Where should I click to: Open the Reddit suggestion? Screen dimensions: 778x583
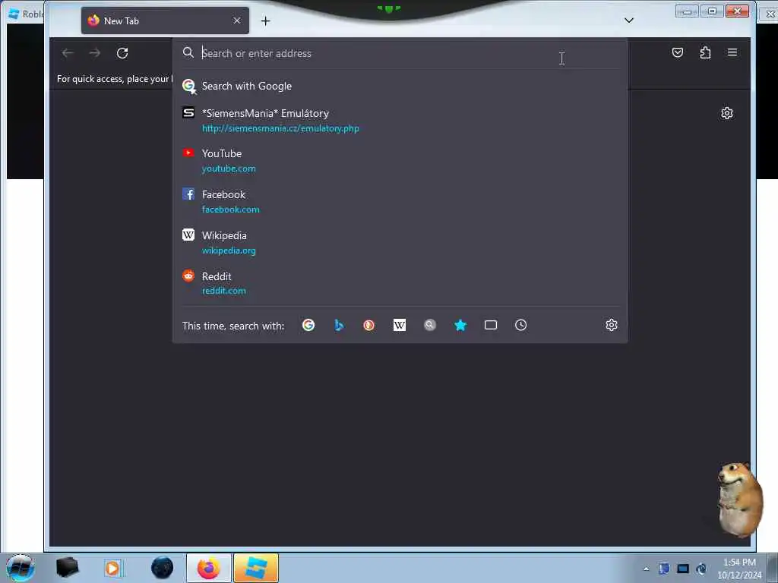pyautogui.click(x=400, y=283)
